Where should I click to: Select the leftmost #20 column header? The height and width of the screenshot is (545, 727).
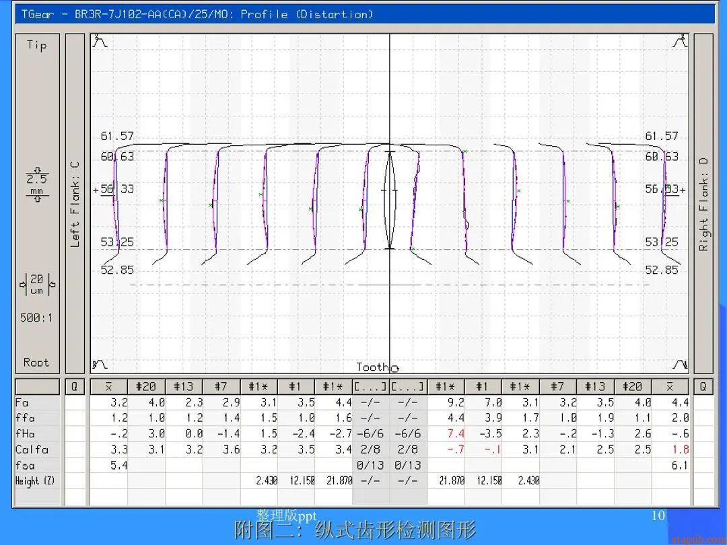click(146, 387)
